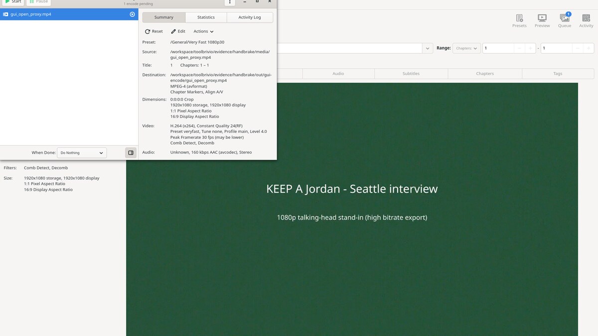This screenshot has width=598, height=336.
Task: Switch to the Activity Log tab
Action: 250,17
